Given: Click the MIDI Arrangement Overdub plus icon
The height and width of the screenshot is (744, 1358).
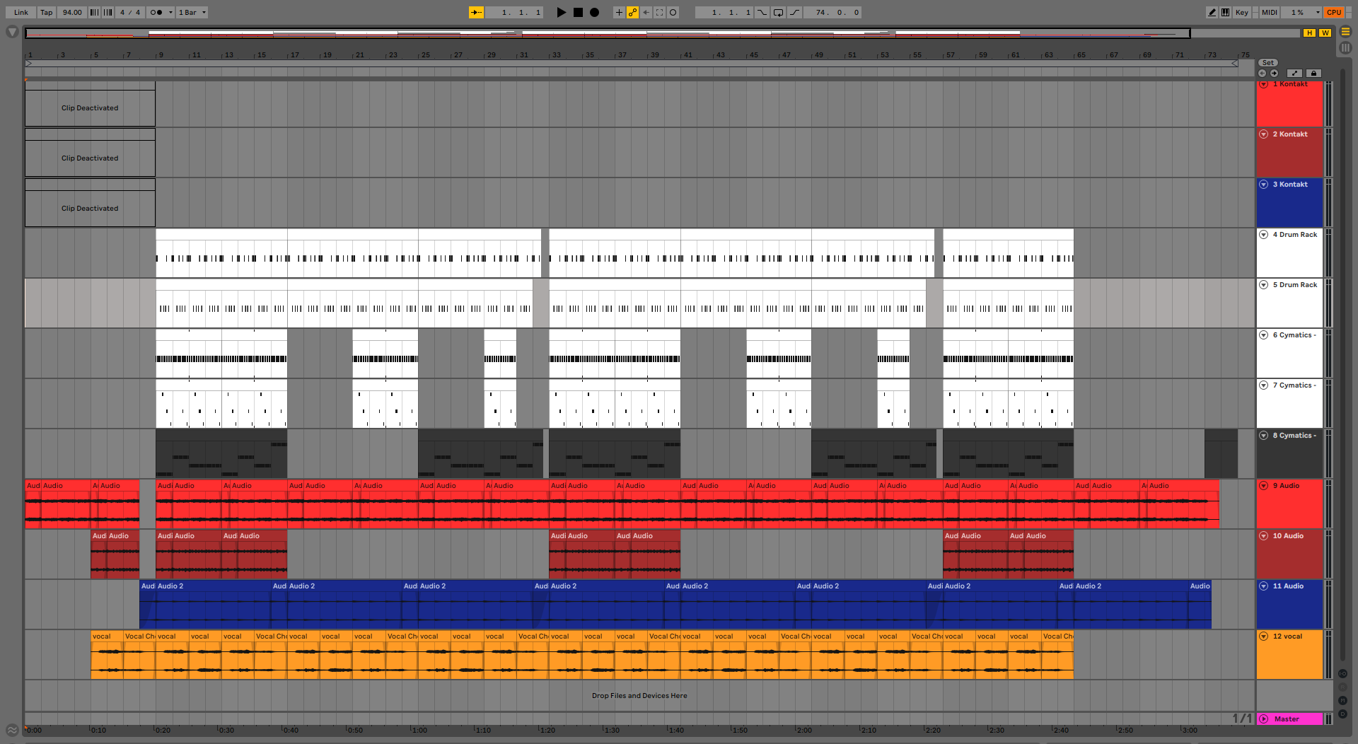Looking at the screenshot, I should click(619, 12).
